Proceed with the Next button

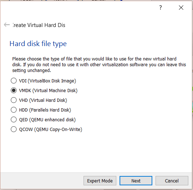click(x=136, y=181)
